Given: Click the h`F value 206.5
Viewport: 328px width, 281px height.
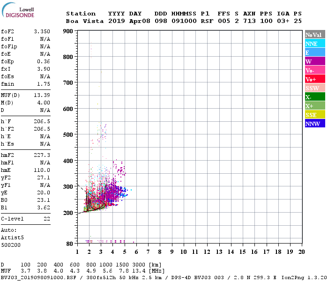Looking at the screenshot, I should 42,122.
